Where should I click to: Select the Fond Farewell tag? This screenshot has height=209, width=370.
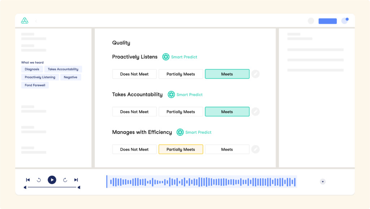coord(35,85)
